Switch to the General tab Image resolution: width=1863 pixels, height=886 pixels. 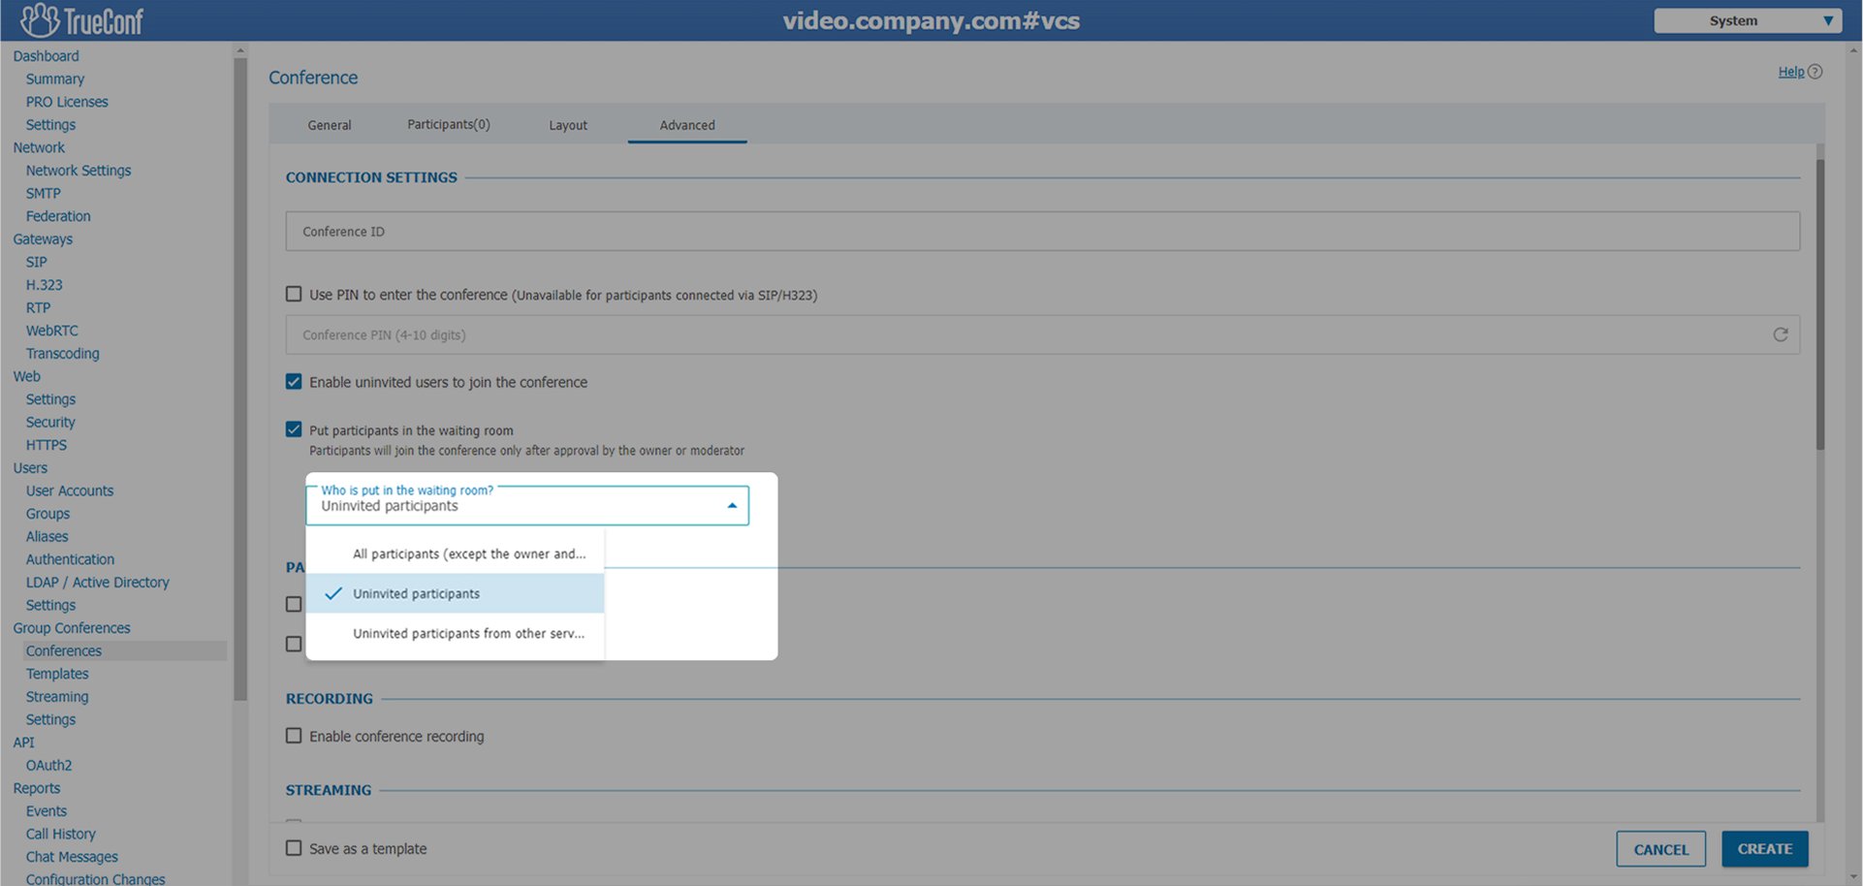[x=330, y=125]
